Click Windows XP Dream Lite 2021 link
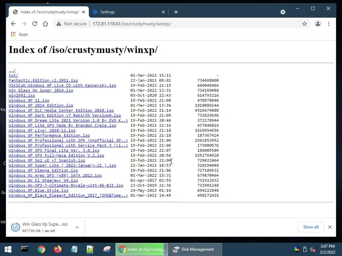The image size is (342, 256). (68, 120)
